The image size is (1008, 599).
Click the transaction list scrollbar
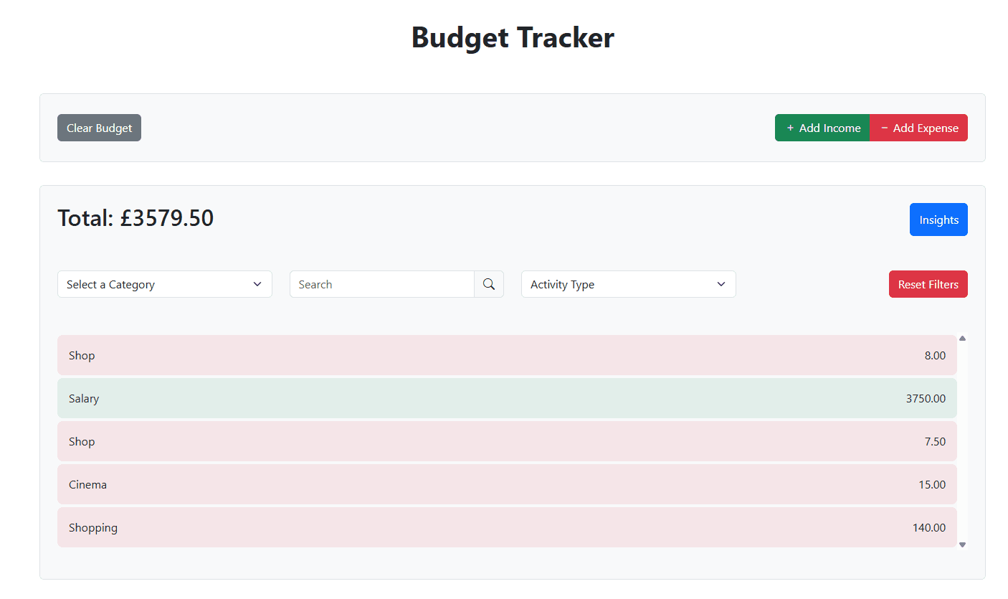962,441
